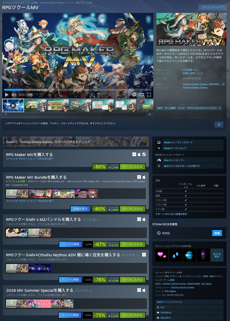Switch video to theater mode
Screen dimensions: 230x321
(141, 94)
